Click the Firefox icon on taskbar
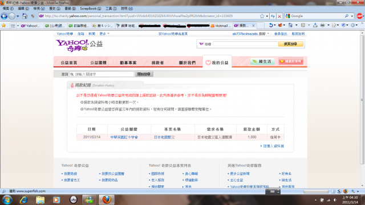 point(107,200)
